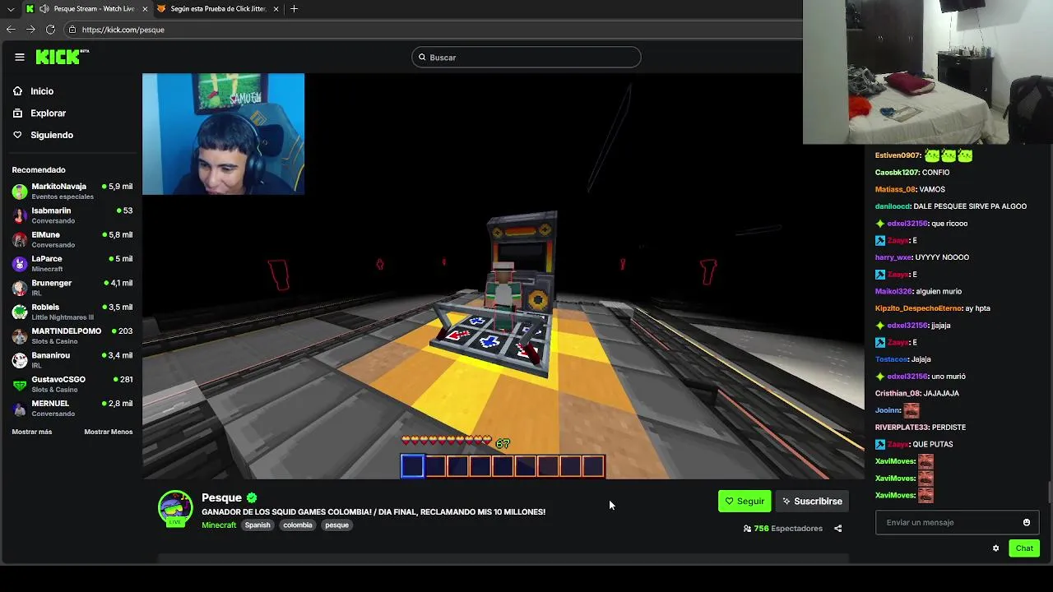Click the kick.com/pesque address bar

click(432, 30)
